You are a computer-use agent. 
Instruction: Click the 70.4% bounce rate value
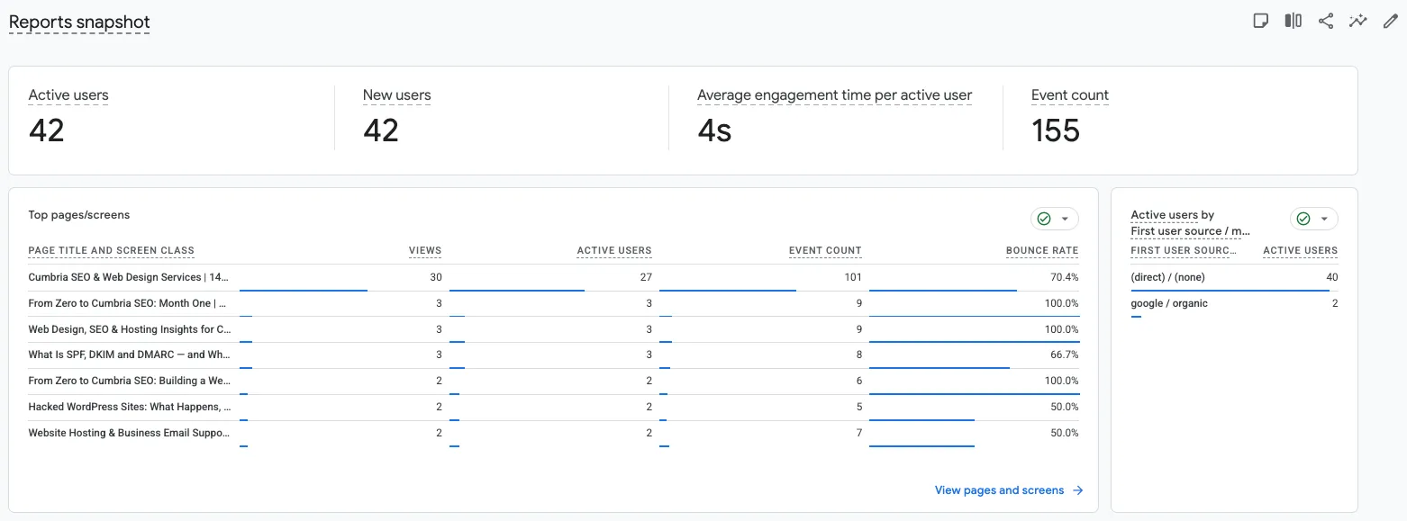tap(1065, 277)
